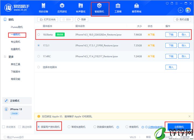Select the iPhone 13 device entry

point(17,113)
